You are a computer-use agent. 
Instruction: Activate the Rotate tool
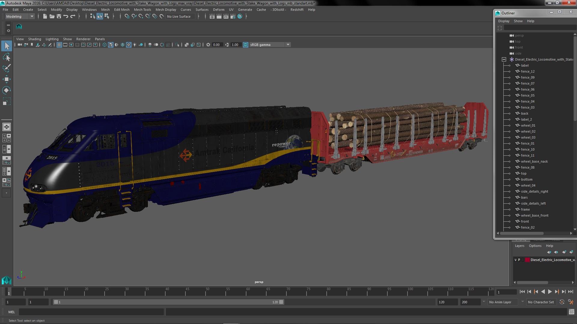[6, 90]
